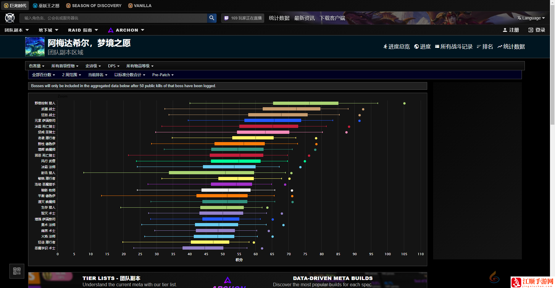Click the 注册 register link
This screenshot has height=288, width=555.
coord(511,30)
